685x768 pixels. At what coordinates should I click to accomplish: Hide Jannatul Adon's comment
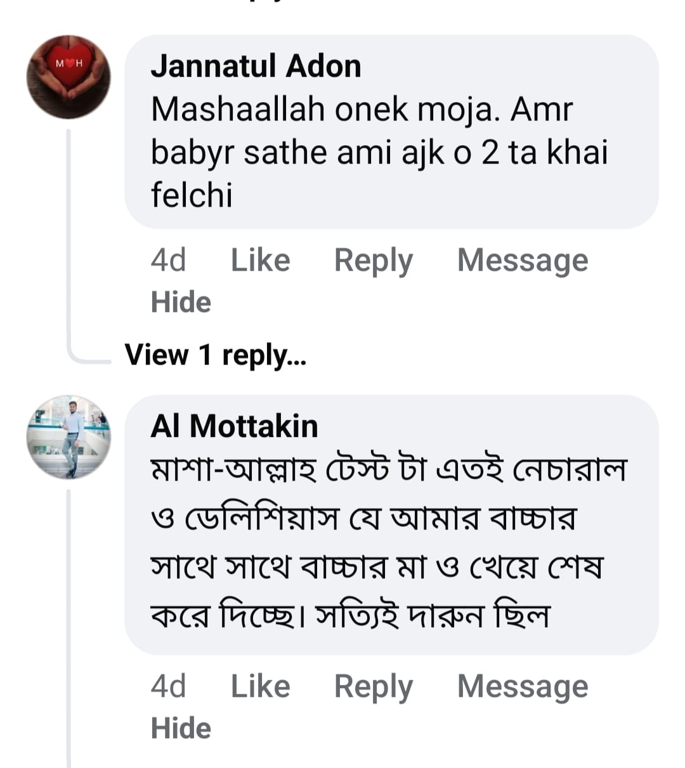(181, 302)
